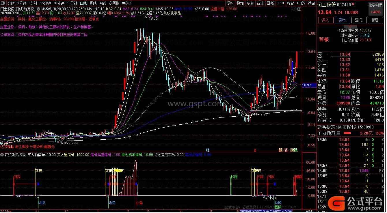Click the 抄底 signal marker in the sub-chart
Viewport: 387px width, 213px height.
pos(234,177)
